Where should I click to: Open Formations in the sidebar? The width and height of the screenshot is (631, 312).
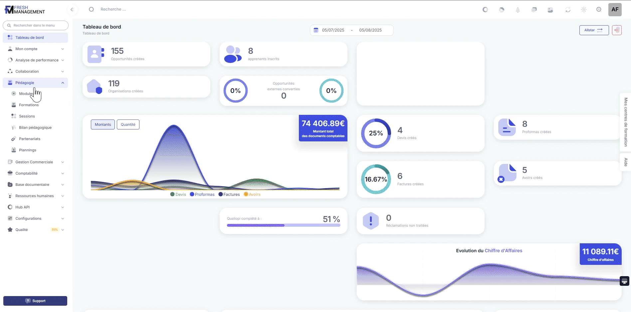(x=29, y=105)
